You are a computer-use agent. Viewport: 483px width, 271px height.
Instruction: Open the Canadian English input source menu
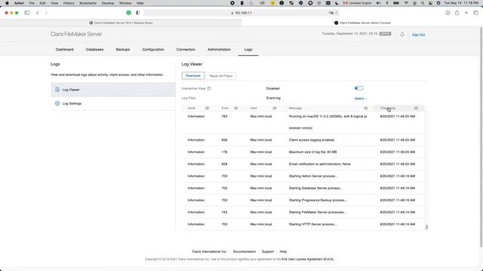pos(357,3)
